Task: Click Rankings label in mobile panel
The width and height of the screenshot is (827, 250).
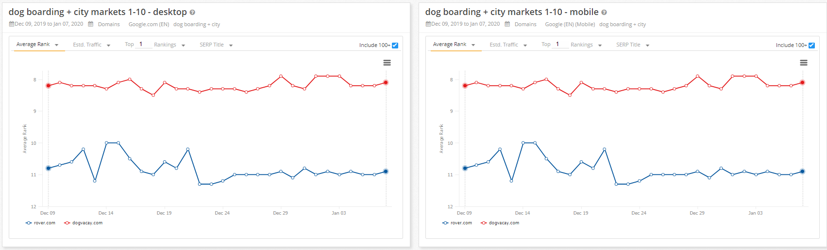Action: (582, 45)
